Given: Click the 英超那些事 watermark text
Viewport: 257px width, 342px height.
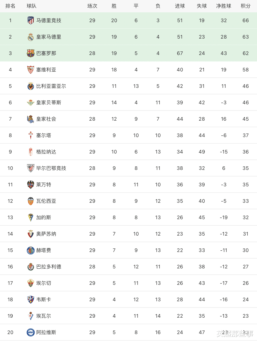Looking at the screenshot, I should tap(235, 334).
